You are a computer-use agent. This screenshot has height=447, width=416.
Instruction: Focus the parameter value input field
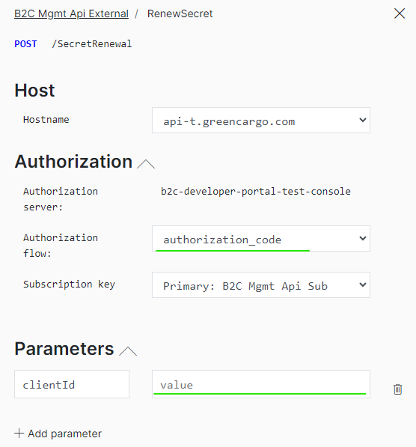coord(261,384)
